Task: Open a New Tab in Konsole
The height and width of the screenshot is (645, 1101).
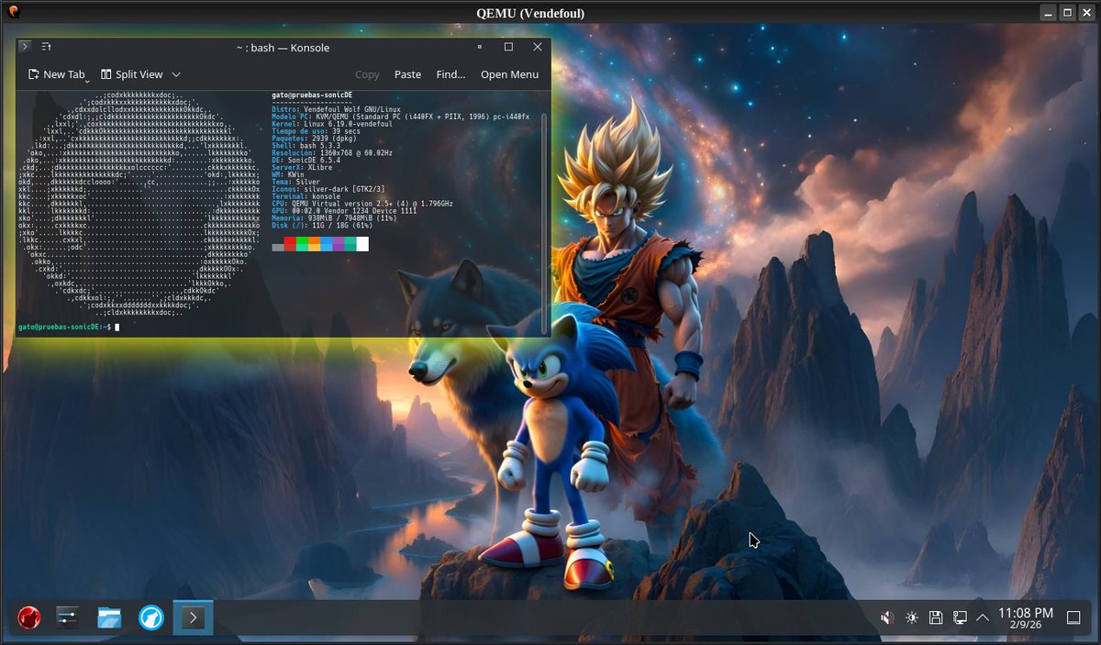Action: click(57, 74)
